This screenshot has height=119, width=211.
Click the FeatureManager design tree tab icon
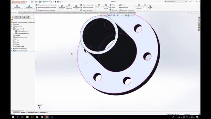(x=13, y=17)
